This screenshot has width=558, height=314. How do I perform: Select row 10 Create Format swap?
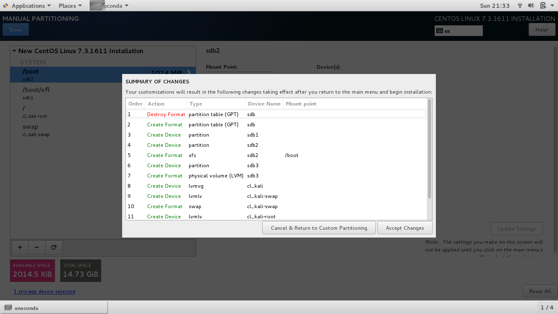276,206
